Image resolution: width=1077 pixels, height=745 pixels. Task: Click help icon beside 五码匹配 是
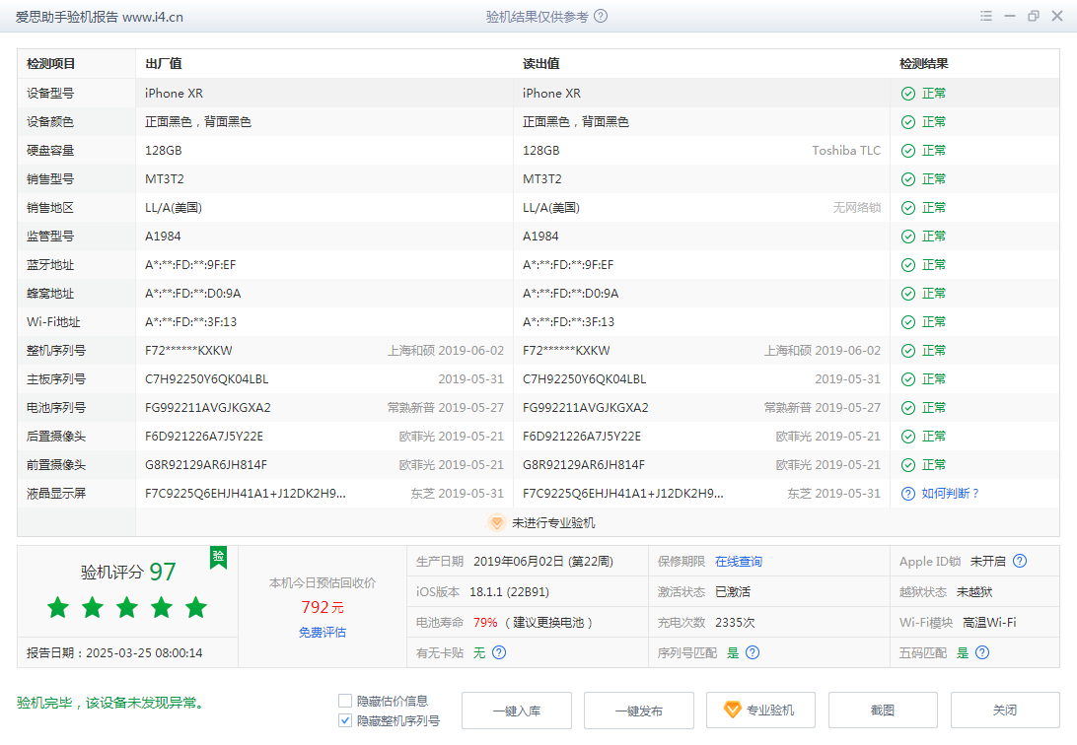point(982,652)
